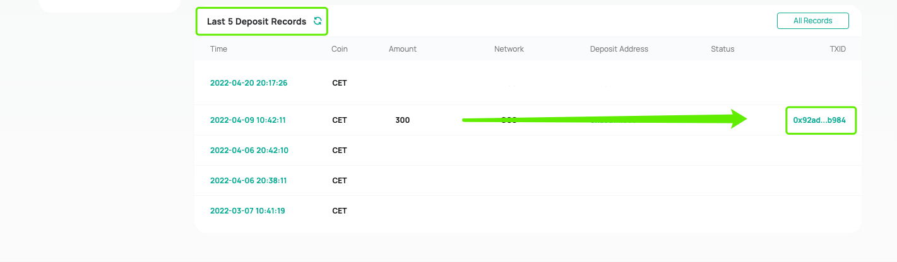This screenshot has width=897, height=262.
Task: Refresh the Last 5 Deposit Records list
Action: click(318, 21)
